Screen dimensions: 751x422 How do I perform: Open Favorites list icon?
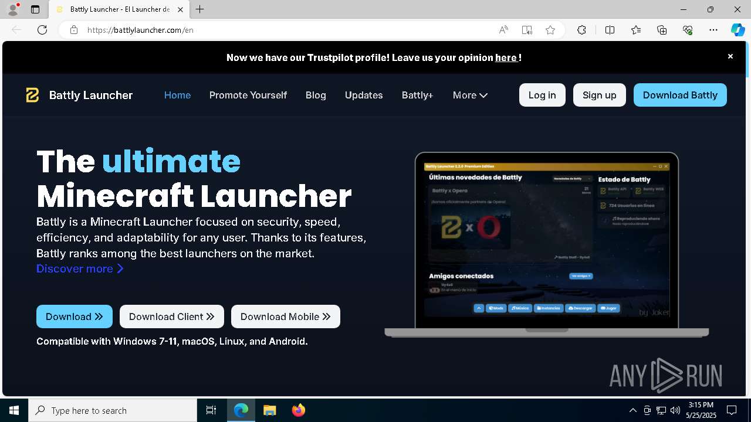pos(636,30)
